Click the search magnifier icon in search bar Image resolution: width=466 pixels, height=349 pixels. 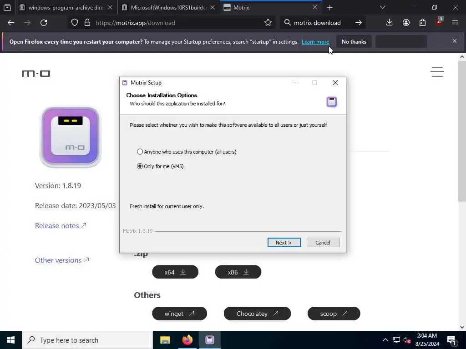(287, 23)
